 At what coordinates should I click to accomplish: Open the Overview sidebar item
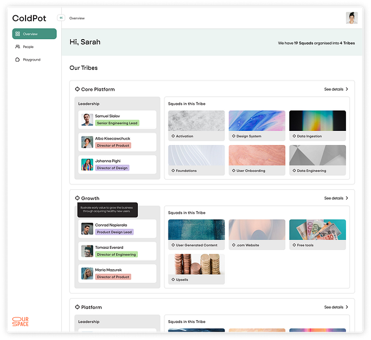point(34,34)
